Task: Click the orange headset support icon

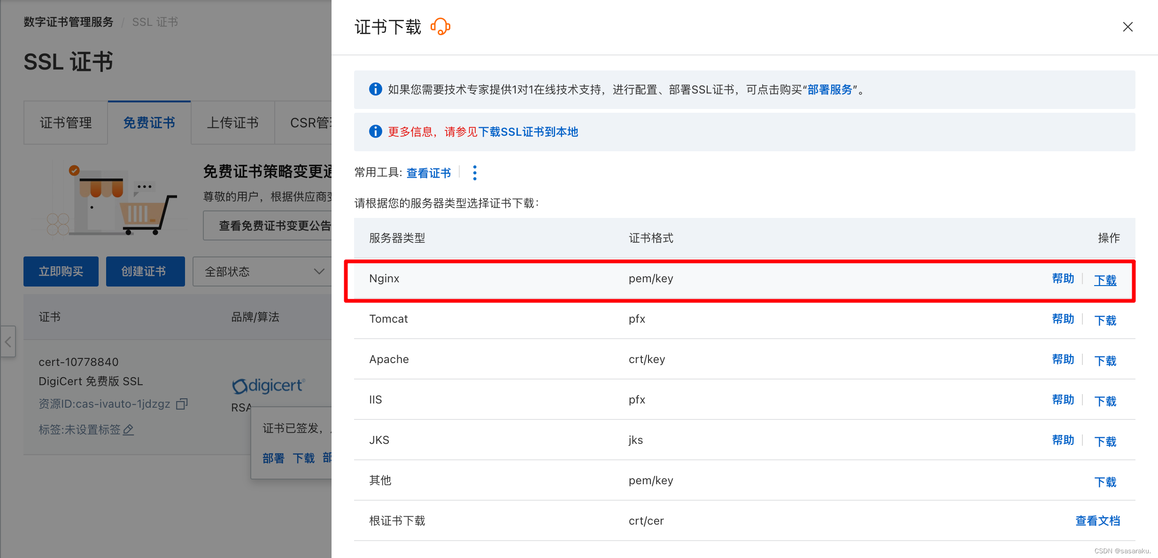Action: pos(440,27)
